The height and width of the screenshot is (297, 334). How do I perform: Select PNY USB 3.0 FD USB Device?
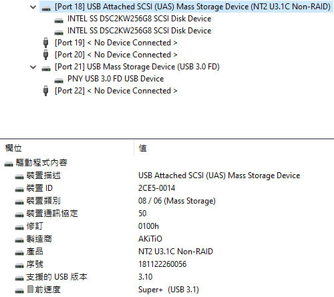tap(116, 79)
